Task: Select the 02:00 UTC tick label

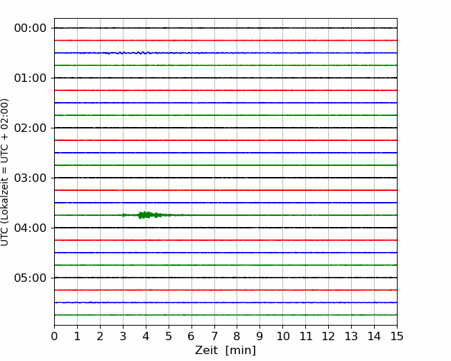Action: click(31, 128)
